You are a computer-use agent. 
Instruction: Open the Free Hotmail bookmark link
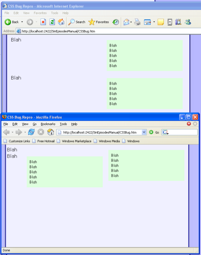coord(44,141)
